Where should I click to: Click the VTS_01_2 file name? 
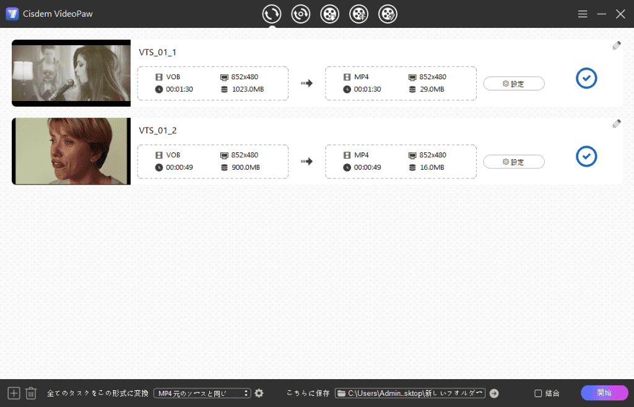point(158,130)
